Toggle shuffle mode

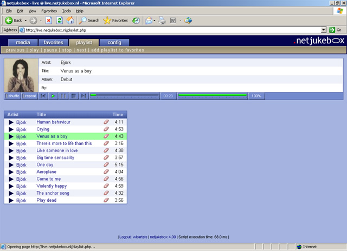(14, 96)
